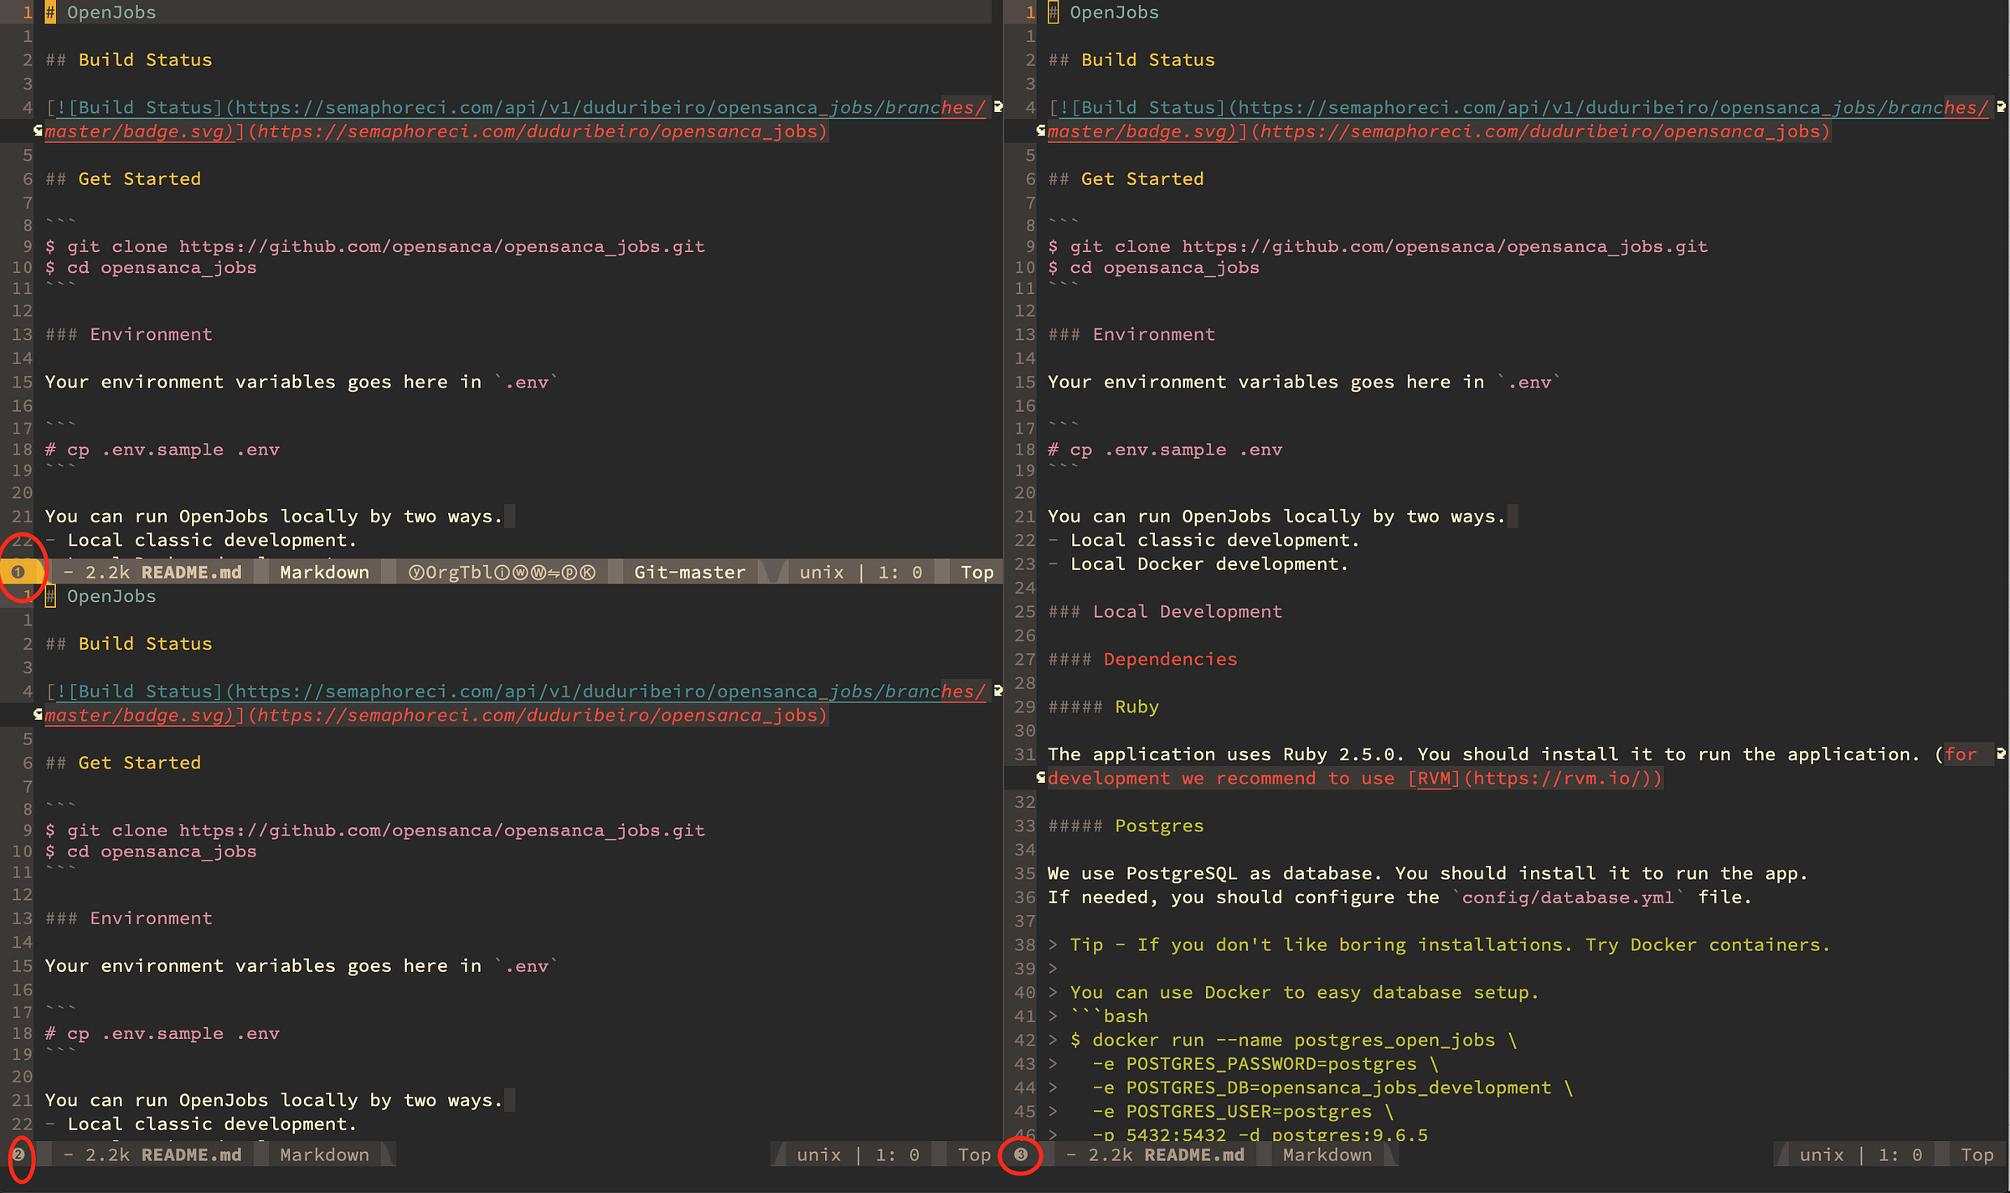Toggle the double-arrow ⇋ minor-mode indicator
The width and height of the screenshot is (2010, 1193).
coord(554,573)
